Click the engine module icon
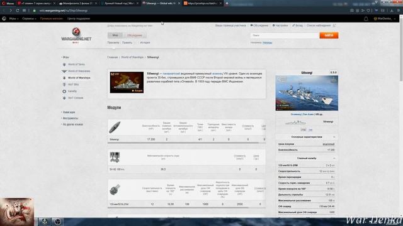 pos(115,157)
